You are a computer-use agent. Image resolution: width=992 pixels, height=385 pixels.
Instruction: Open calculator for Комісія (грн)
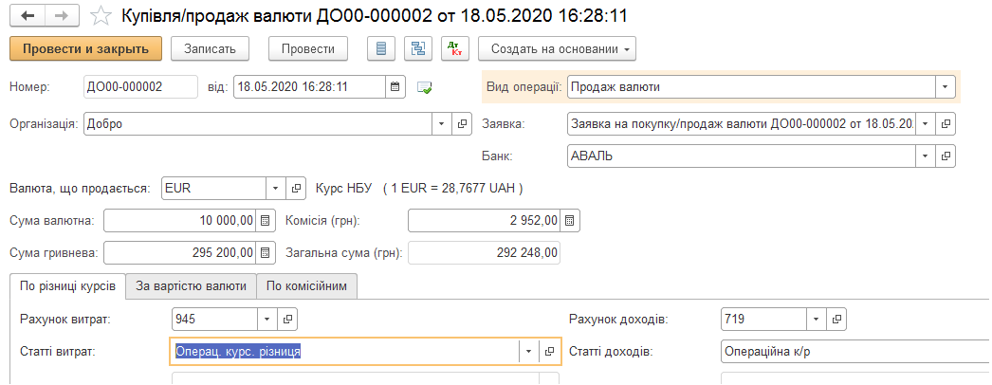pos(569,221)
